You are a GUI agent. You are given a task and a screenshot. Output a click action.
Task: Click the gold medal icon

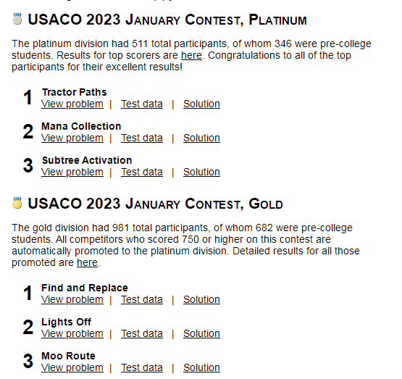(x=17, y=203)
